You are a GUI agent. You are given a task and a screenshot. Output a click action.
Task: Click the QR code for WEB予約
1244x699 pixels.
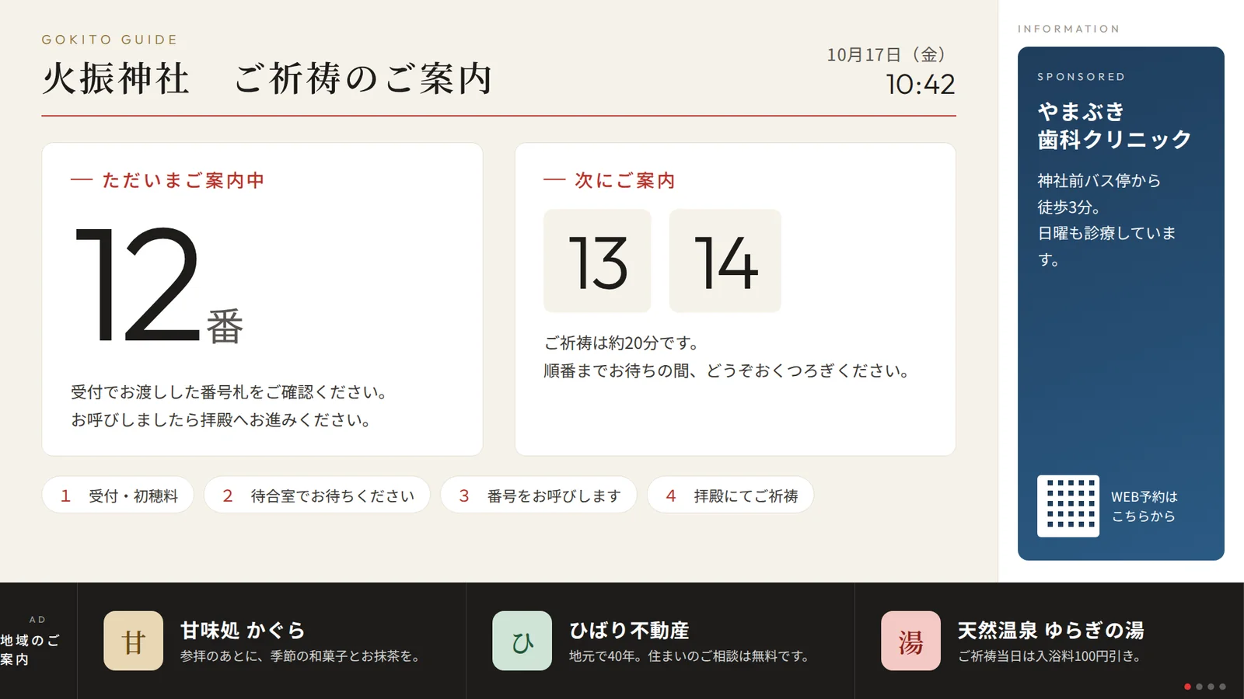coord(1068,506)
